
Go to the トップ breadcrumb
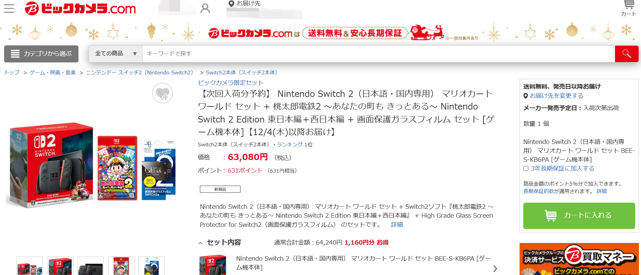(x=12, y=72)
